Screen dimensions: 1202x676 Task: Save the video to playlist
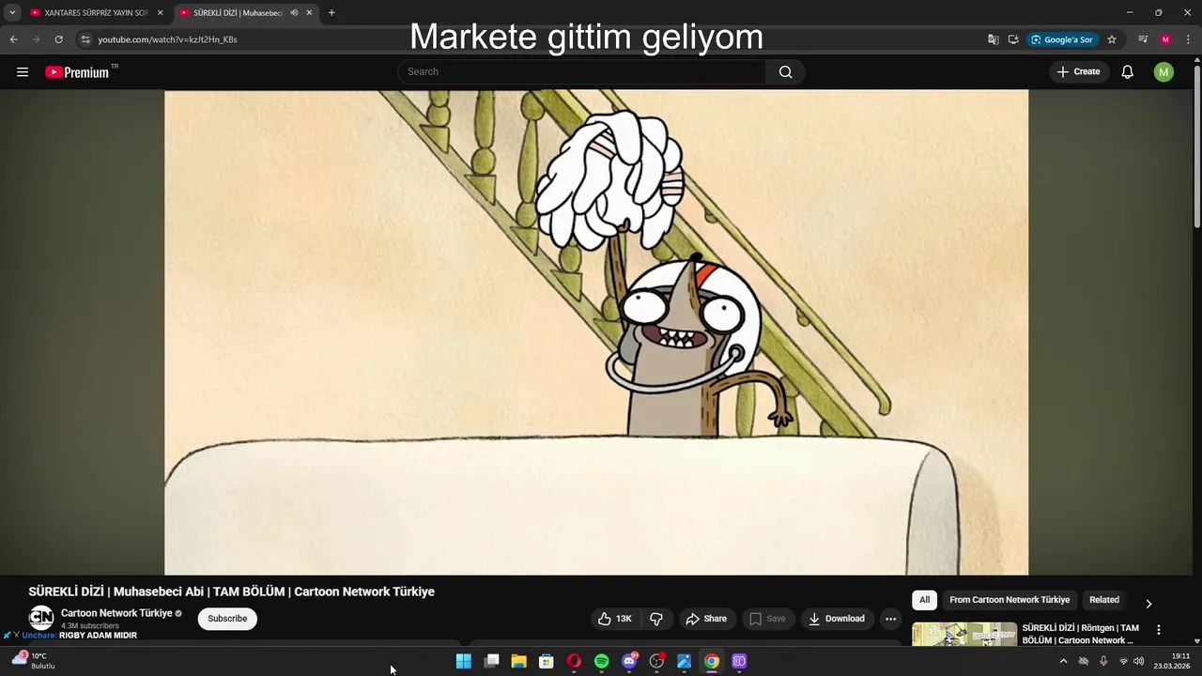pos(767,619)
